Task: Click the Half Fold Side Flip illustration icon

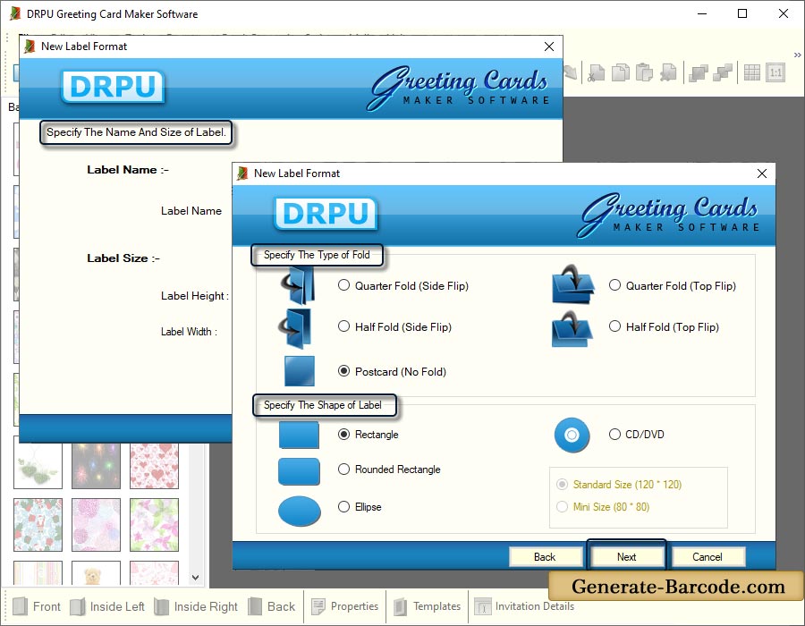Action: click(x=296, y=327)
